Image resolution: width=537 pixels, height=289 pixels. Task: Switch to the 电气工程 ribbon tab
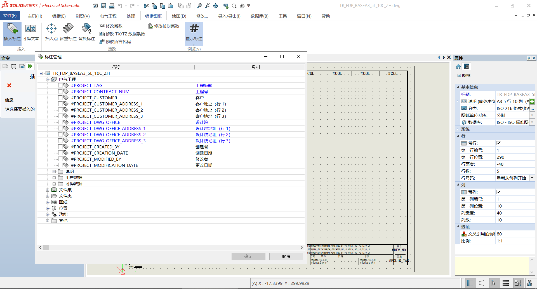108,16
